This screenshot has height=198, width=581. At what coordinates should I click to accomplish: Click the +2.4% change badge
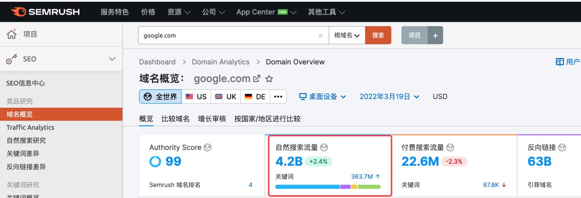tap(319, 162)
